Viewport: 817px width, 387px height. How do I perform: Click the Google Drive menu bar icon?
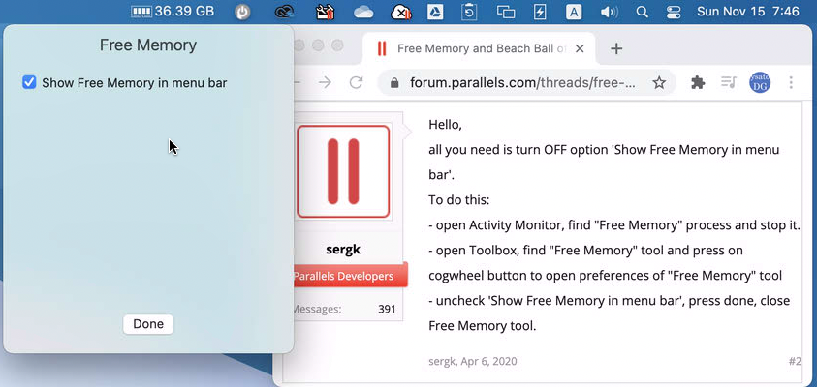coord(435,13)
